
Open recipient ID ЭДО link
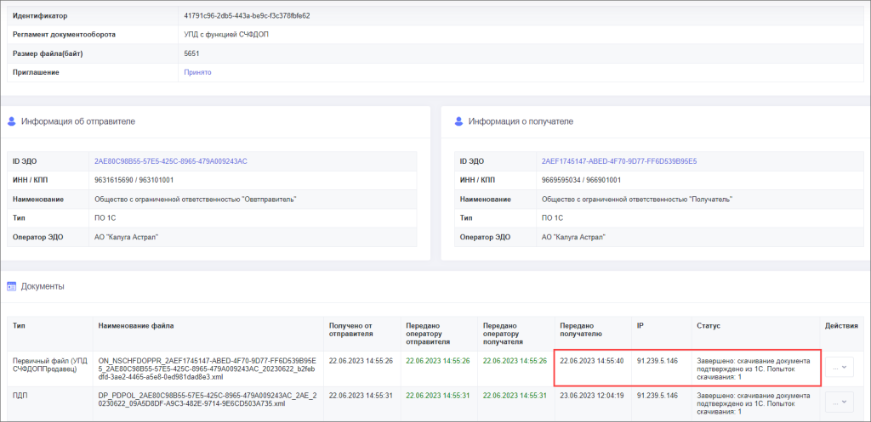coord(618,161)
